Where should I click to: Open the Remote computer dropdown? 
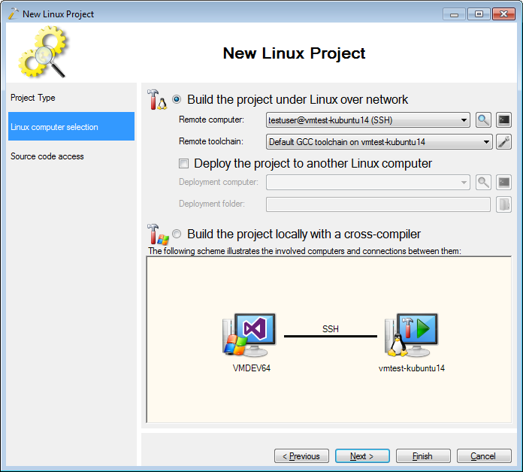click(x=368, y=120)
